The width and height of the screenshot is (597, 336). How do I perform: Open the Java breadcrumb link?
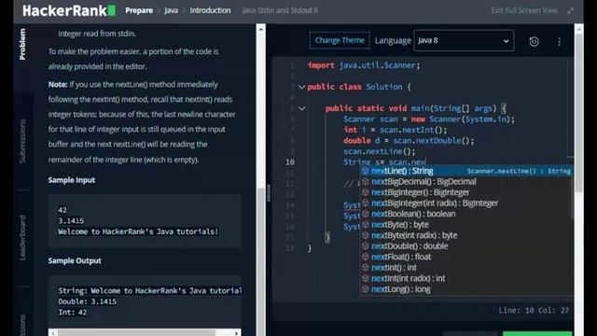(x=171, y=10)
